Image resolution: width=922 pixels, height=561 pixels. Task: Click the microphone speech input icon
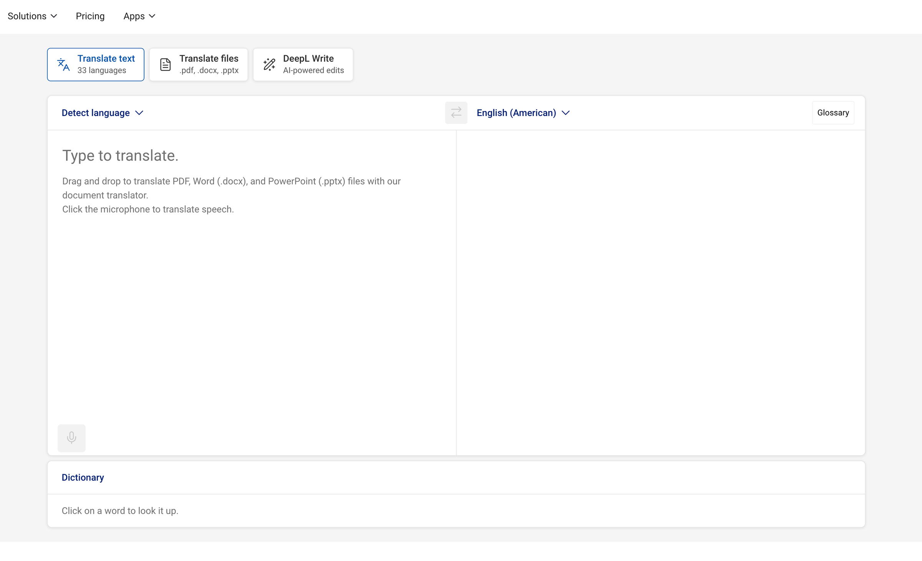click(72, 437)
